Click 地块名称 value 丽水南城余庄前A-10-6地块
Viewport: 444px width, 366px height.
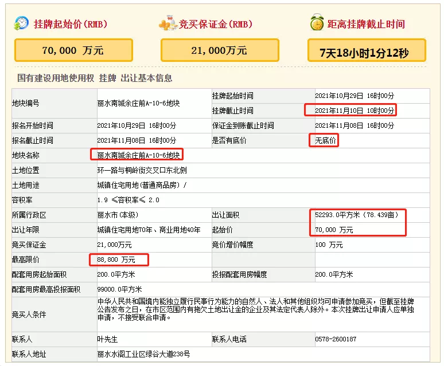click(x=138, y=155)
